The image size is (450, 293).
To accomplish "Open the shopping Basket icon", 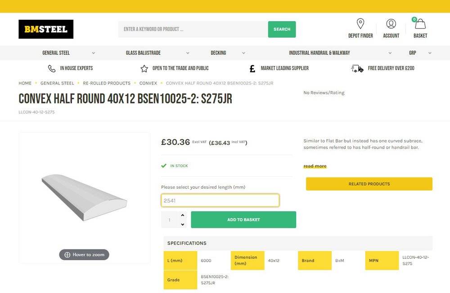I will tap(420, 24).
